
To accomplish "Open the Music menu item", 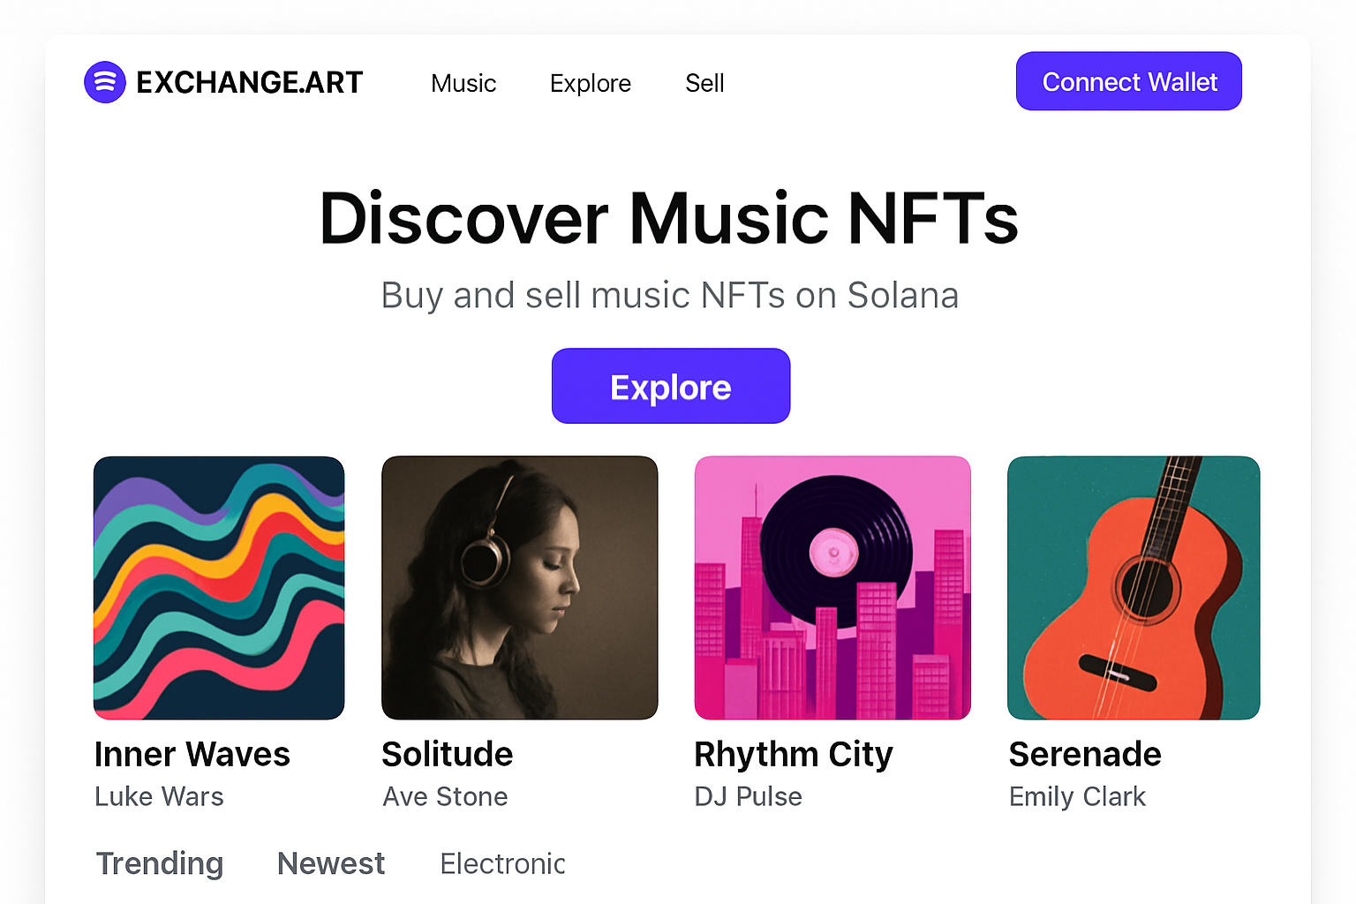I will tap(463, 83).
